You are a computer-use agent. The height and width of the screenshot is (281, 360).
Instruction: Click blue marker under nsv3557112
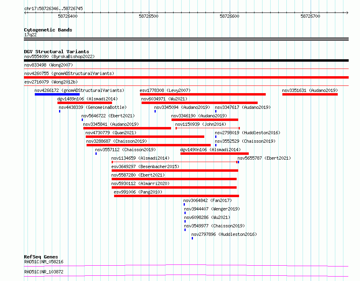(x=96, y=154)
